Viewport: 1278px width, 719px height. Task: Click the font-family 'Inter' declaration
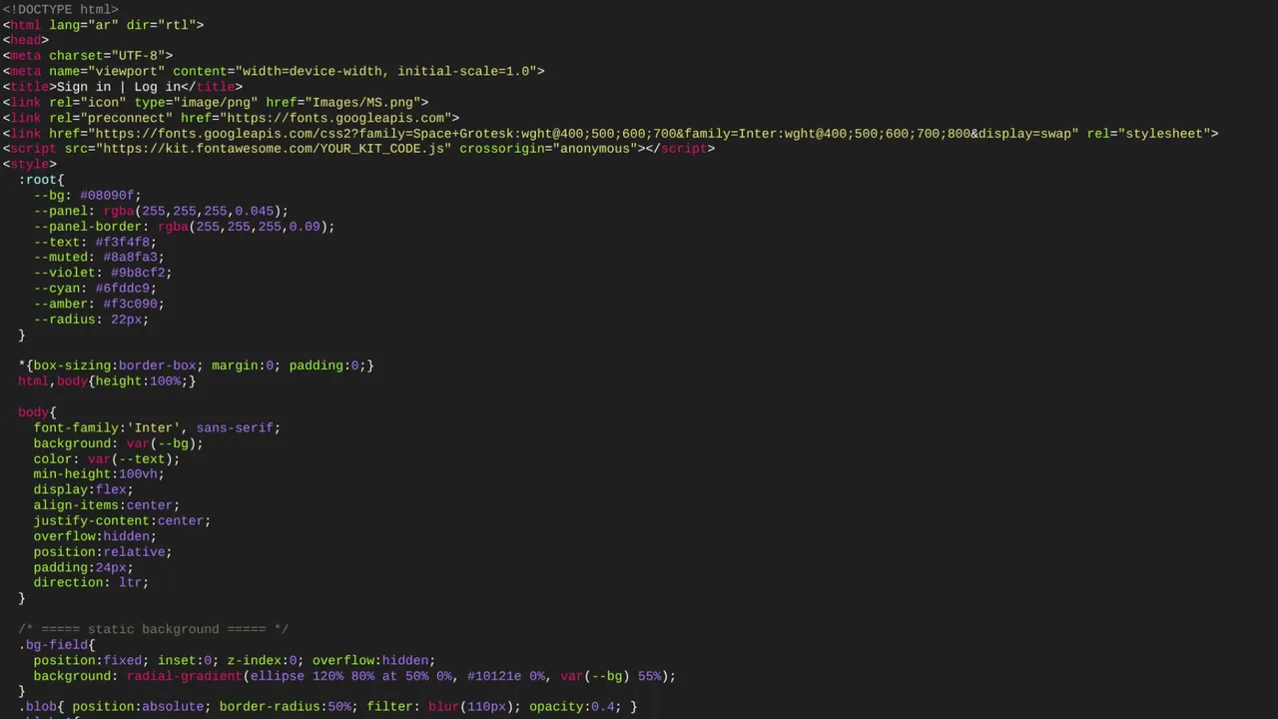point(157,427)
